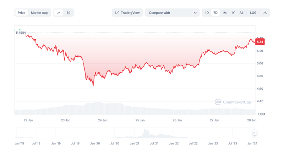Select the 1D time range
This screenshot has width=284, height=158.
click(x=207, y=13)
